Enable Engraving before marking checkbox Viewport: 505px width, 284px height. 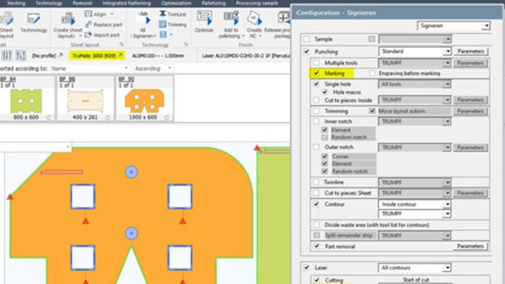click(x=372, y=74)
